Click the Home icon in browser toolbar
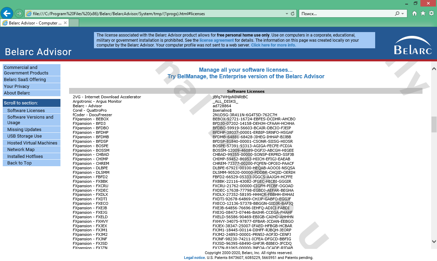The height and width of the screenshot is (261, 437). click(415, 13)
